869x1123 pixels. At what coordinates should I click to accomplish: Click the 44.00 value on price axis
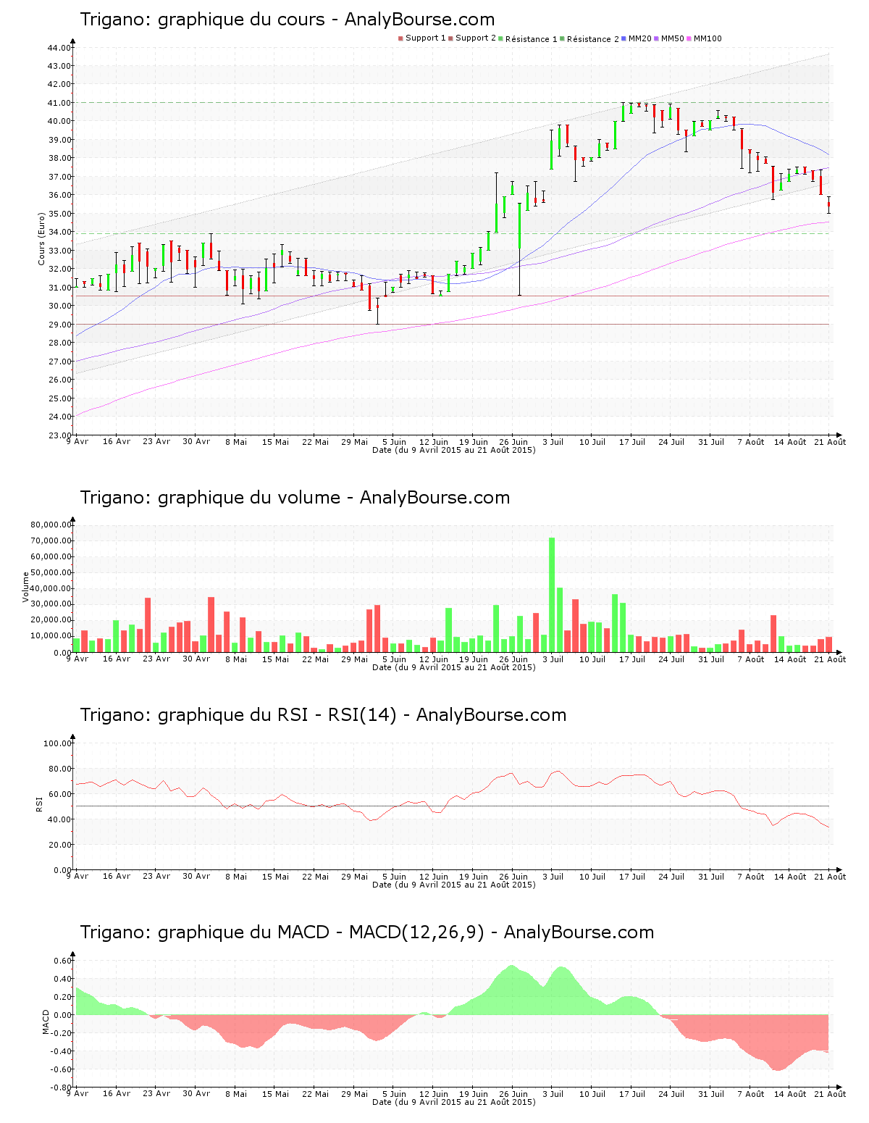tap(59, 48)
